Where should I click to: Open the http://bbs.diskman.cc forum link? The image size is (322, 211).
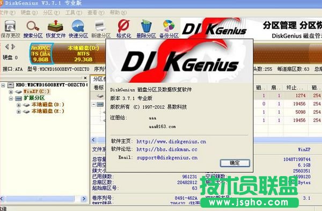coord(167,149)
